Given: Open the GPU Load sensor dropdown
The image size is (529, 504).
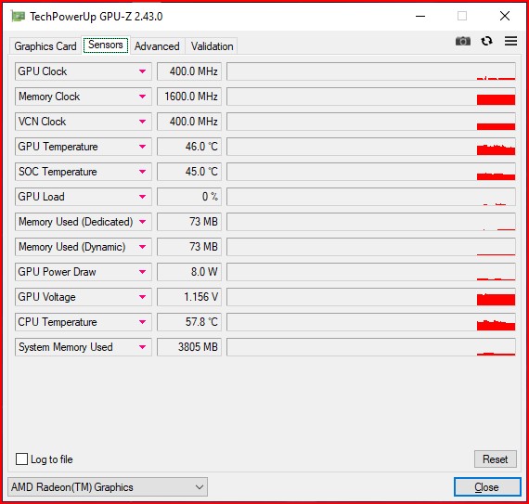Looking at the screenshot, I should click(x=142, y=197).
